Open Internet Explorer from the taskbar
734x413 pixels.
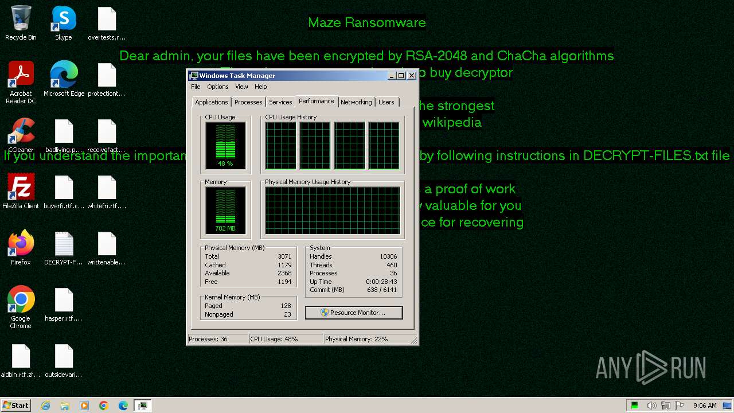[x=46, y=406]
